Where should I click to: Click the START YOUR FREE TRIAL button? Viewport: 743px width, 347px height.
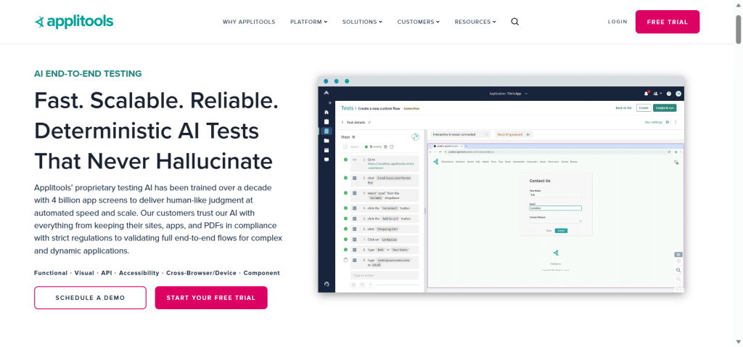coord(211,298)
